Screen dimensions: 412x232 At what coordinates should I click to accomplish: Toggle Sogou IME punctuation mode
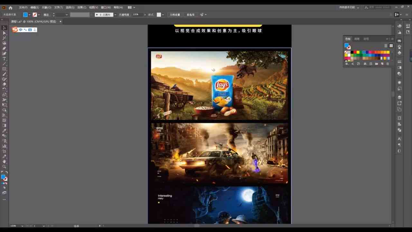(x=25, y=30)
